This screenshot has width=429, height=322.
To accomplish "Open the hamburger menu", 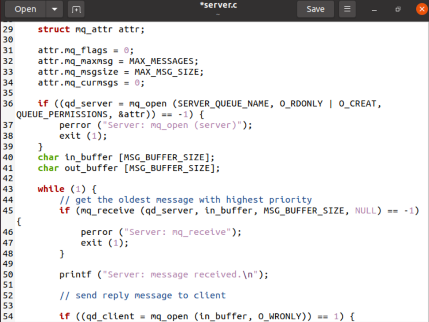I will click(347, 9).
